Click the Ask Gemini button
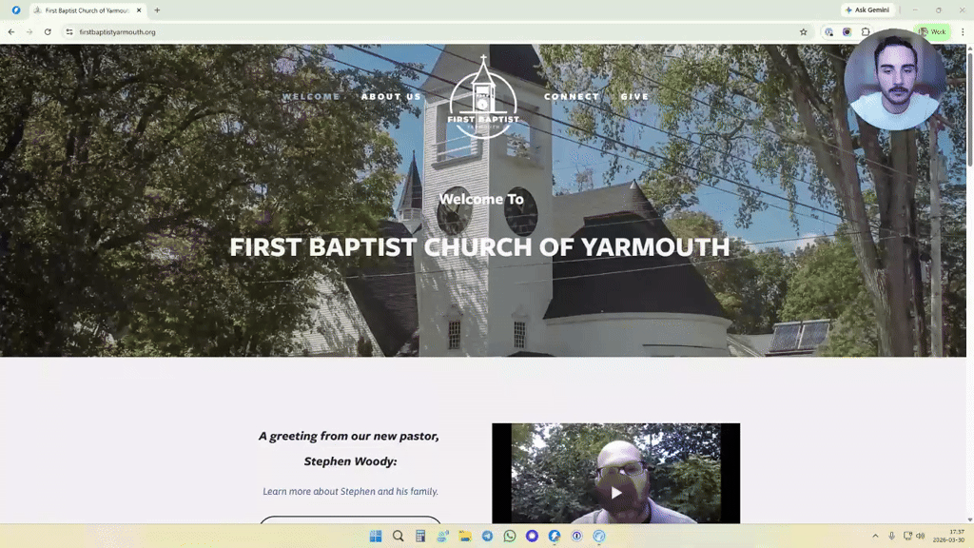974x548 pixels. (867, 10)
